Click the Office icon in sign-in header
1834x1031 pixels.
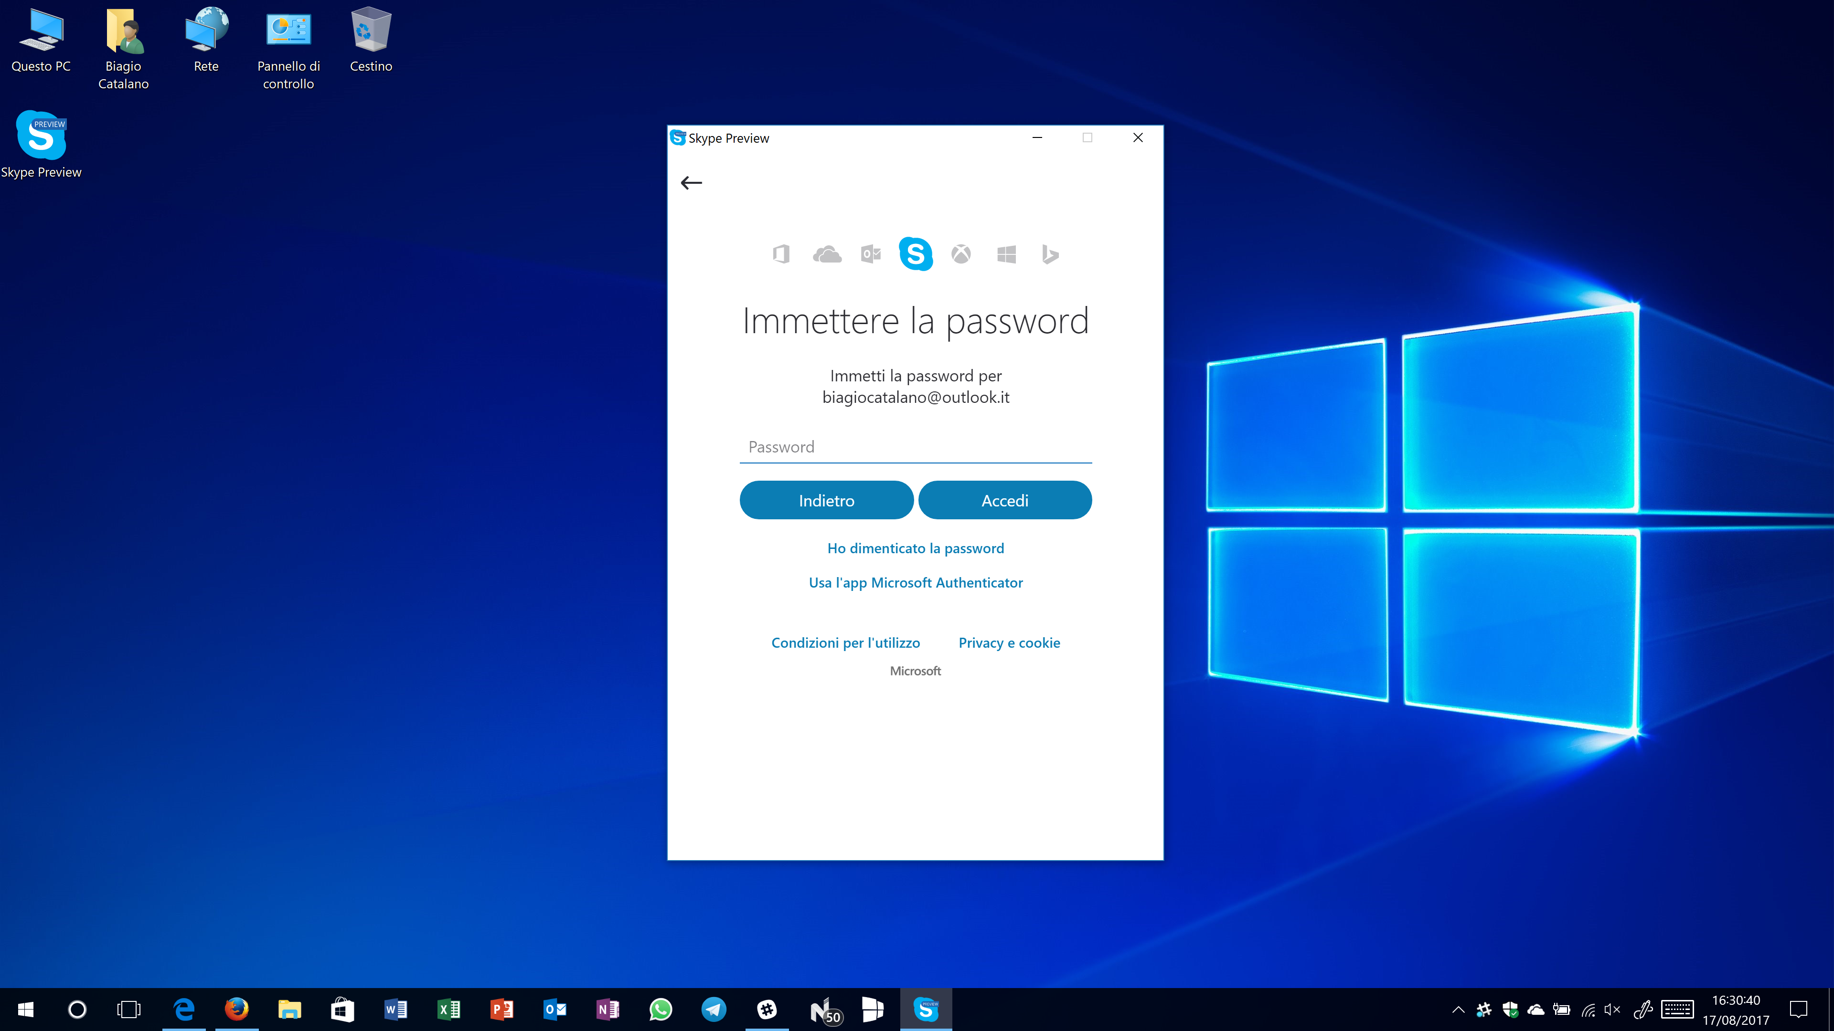[x=781, y=254]
